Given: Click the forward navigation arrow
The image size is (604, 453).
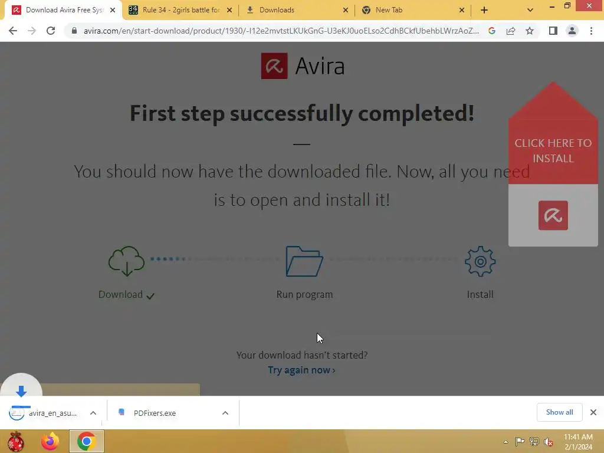Looking at the screenshot, I should point(32,31).
